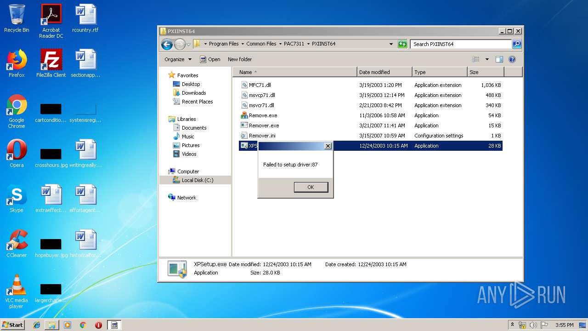Sort by the Date modified column header
This screenshot has width=588, height=331.
[384, 72]
